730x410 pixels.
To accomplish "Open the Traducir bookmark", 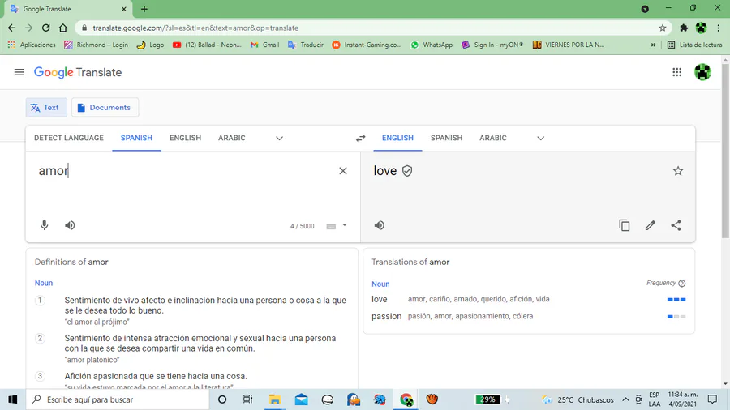I will coord(306,45).
